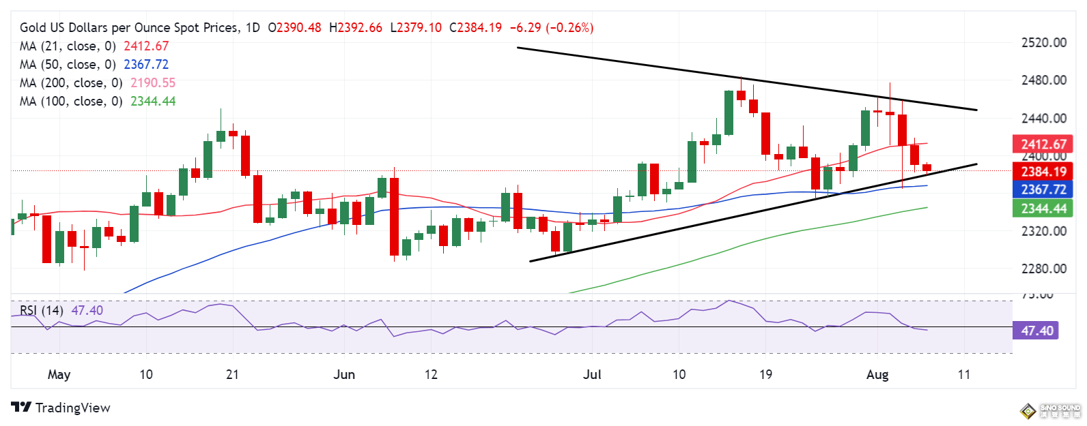Click the green 2344.44 price tag

pos(1043,209)
